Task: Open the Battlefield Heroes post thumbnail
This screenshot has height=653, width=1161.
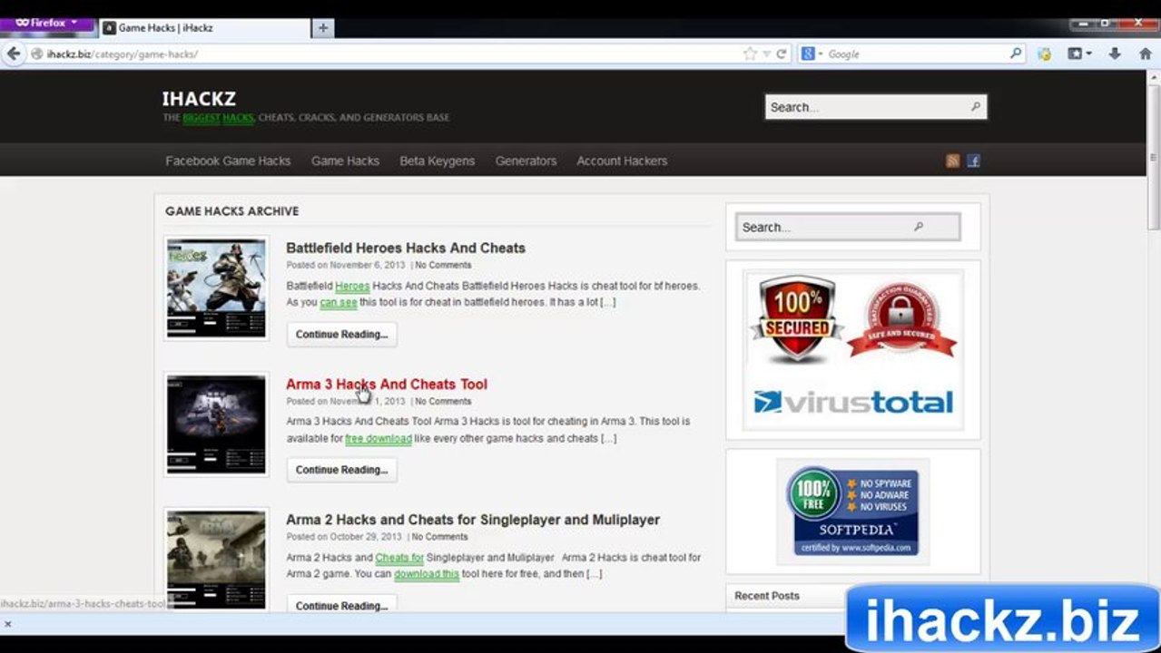Action: click(x=216, y=288)
